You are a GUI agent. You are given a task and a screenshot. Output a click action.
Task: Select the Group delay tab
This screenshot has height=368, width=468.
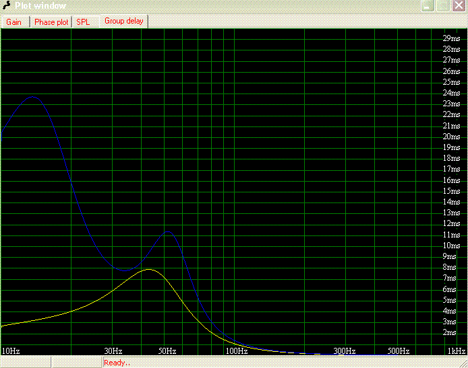124,21
